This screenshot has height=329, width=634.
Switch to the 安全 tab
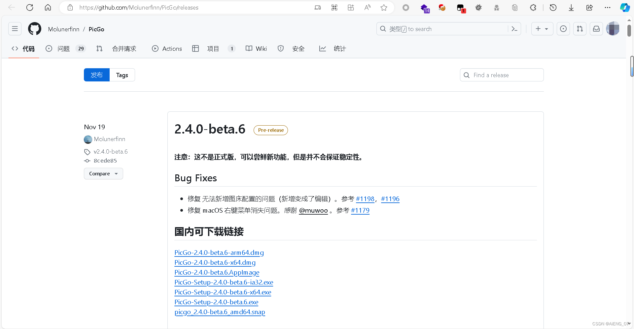tap(291, 48)
